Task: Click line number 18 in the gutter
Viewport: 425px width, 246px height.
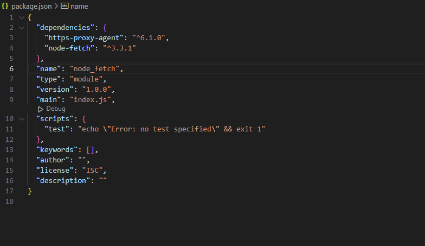Action: (x=9, y=201)
